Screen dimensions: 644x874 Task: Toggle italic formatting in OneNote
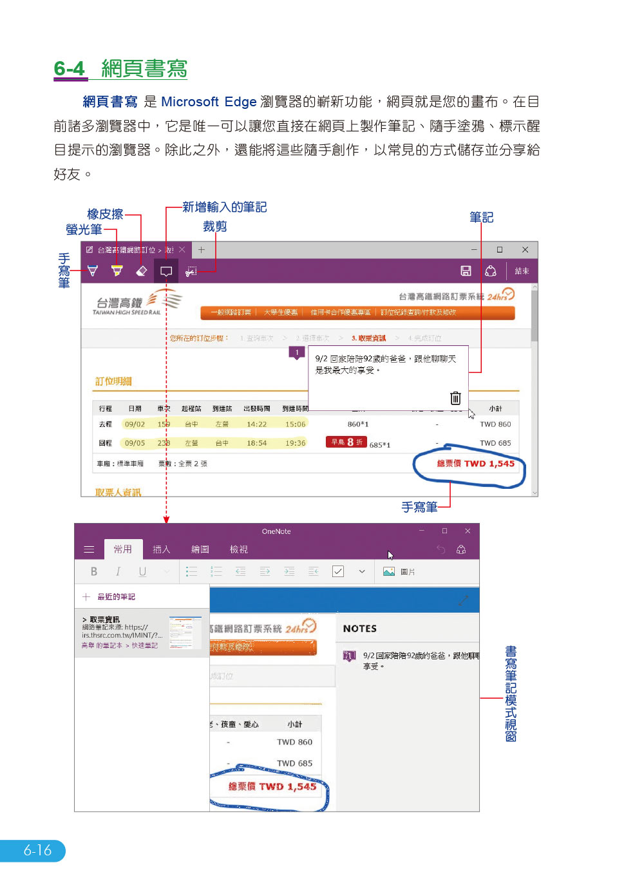(x=118, y=571)
